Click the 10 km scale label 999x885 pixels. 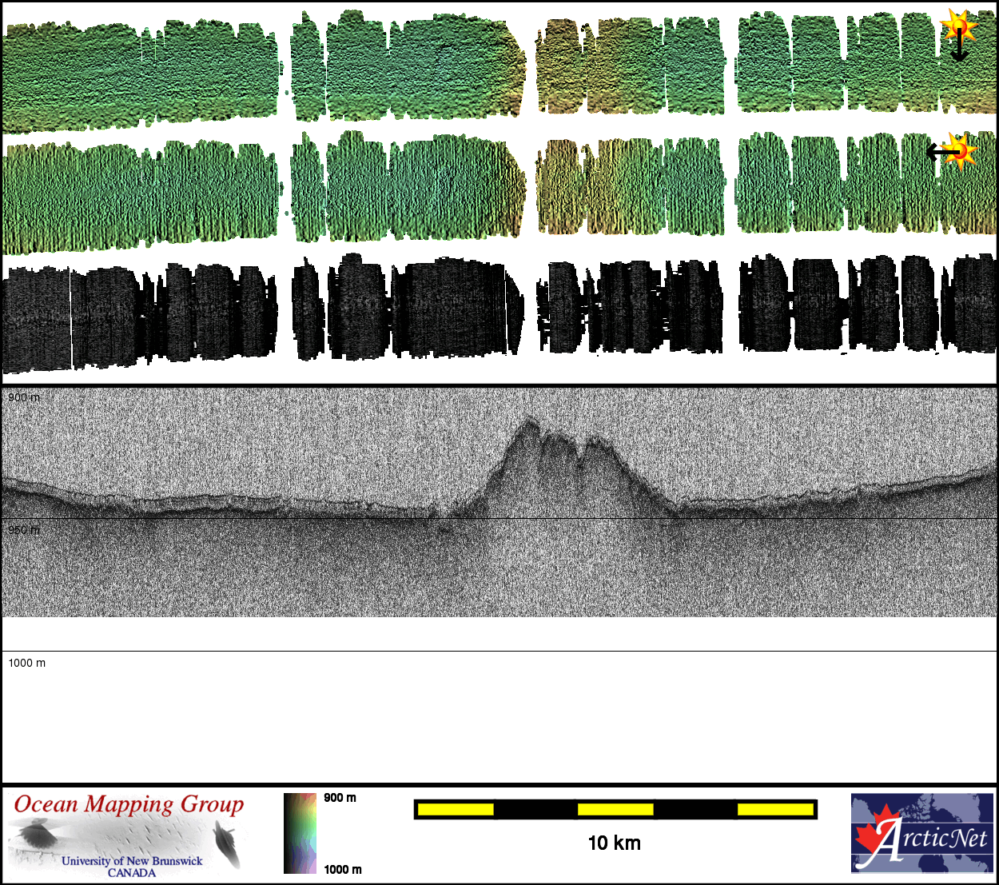[614, 843]
